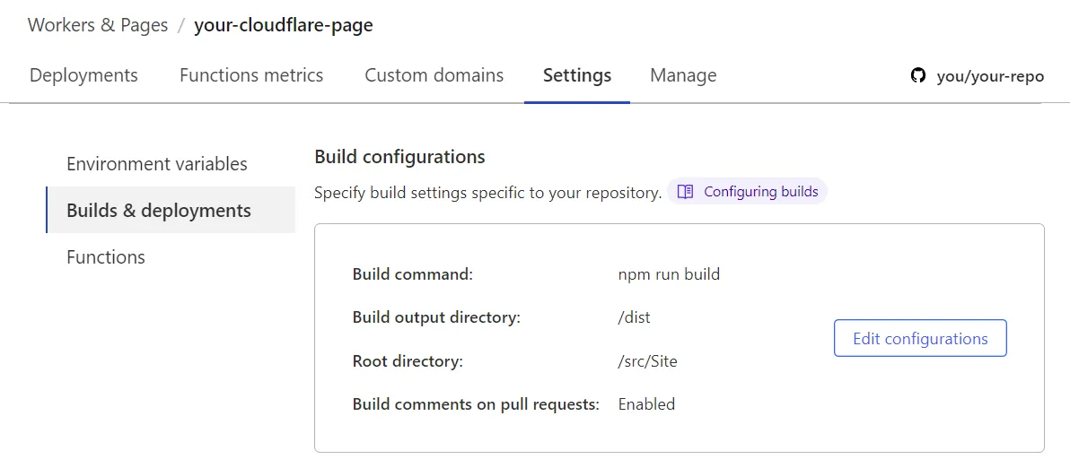Open the Configuring builds documentation link
The width and height of the screenshot is (1070, 468).
coord(760,192)
